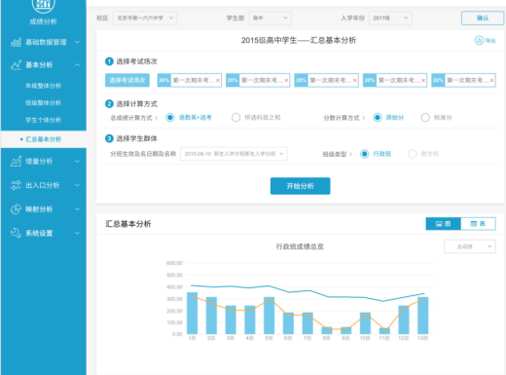
Task: Collapse the 基本分析 sidebar section
Action: (x=77, y=65)
